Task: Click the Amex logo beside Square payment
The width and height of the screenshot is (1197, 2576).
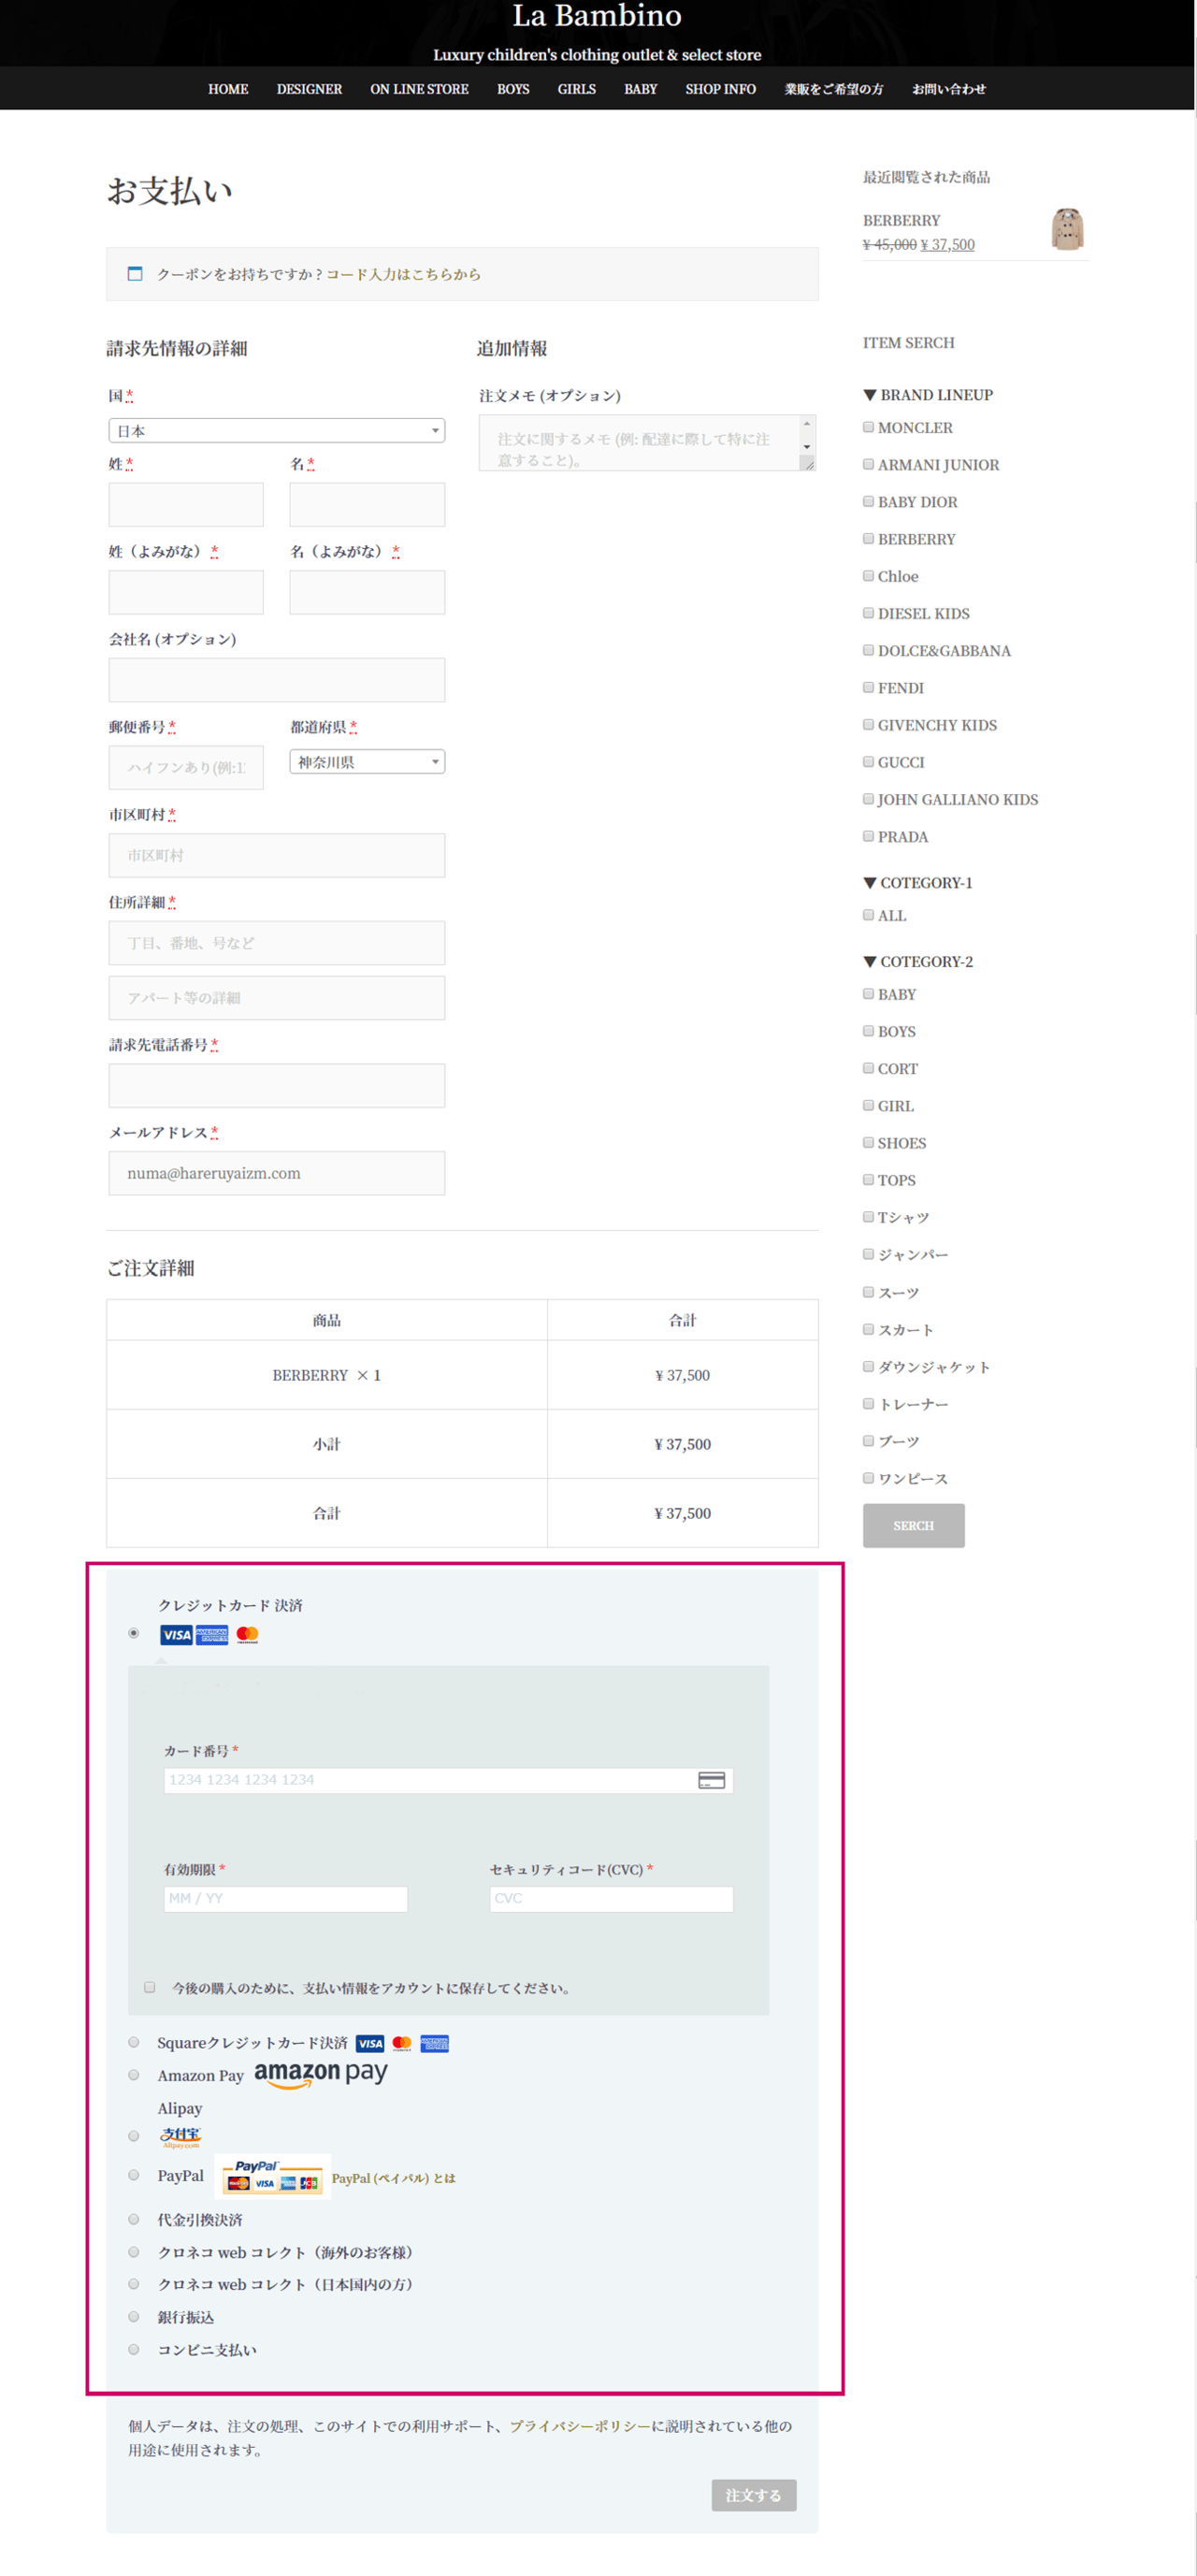Action: 435,2043
